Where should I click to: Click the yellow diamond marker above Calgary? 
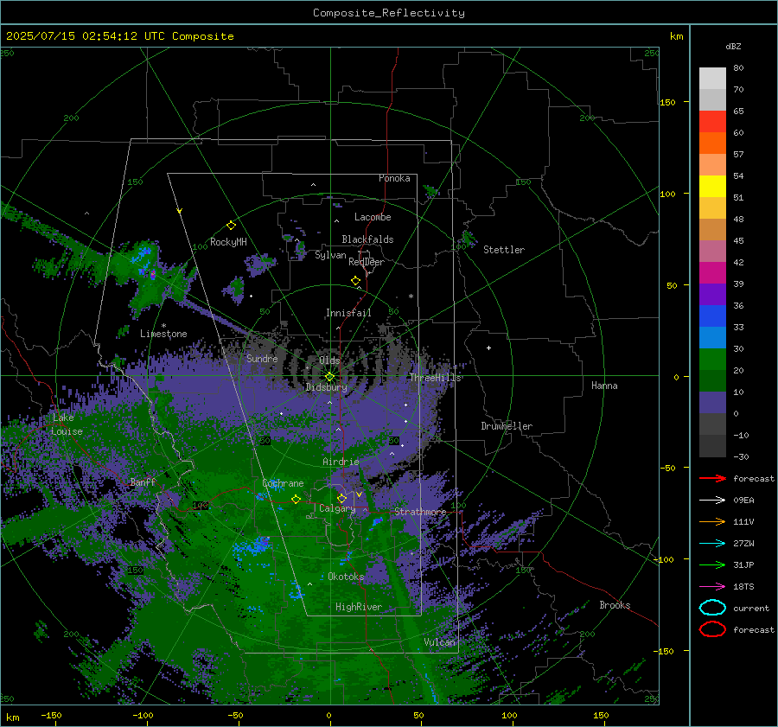pos(341,498)
